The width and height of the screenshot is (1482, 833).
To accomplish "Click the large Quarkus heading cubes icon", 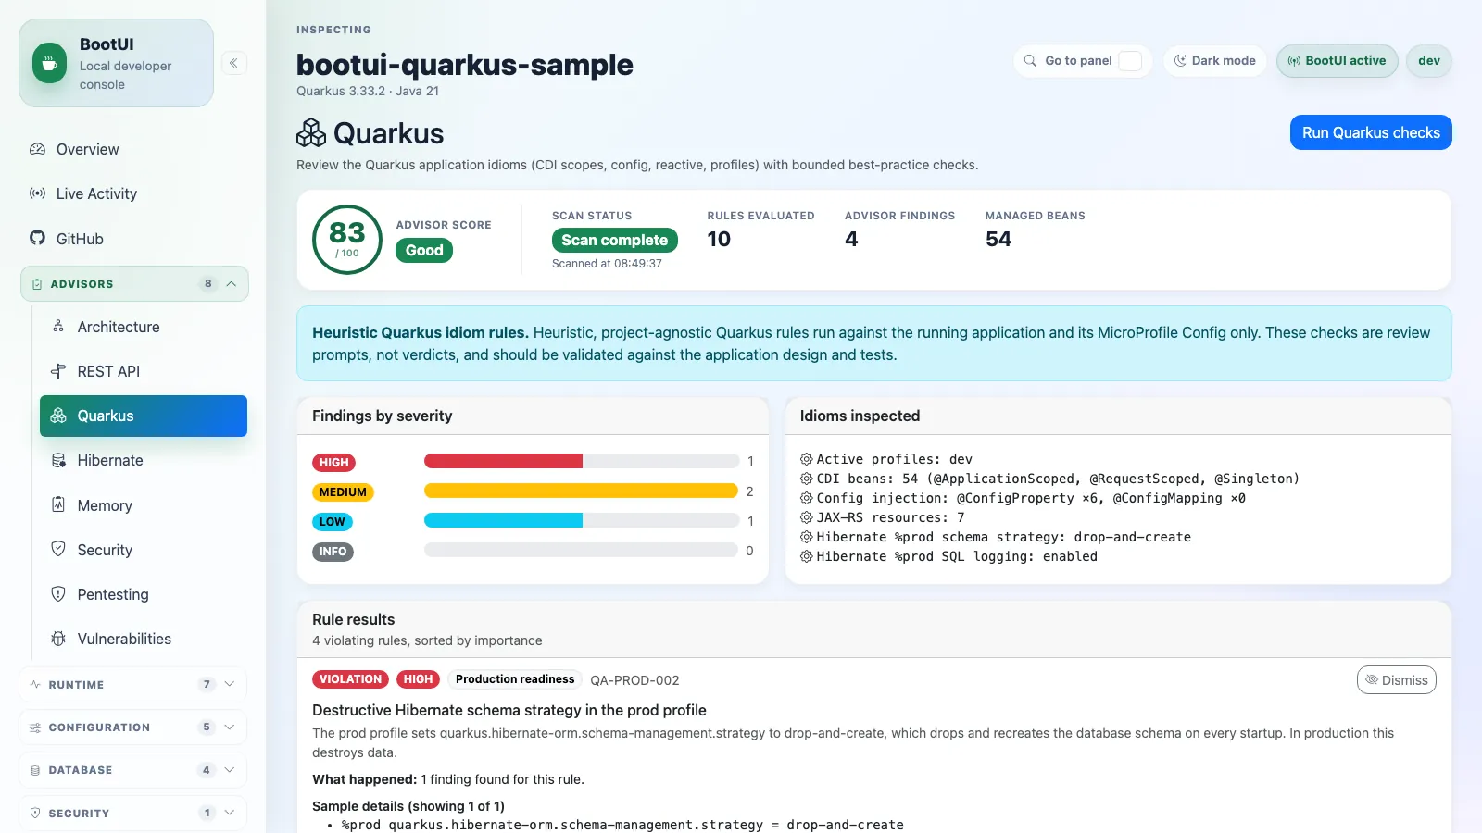I will coord(311,133).
